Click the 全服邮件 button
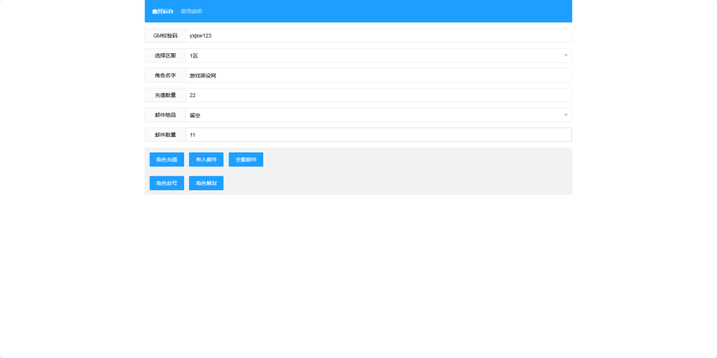Viewport: 717px width, 358px height. pyautogui.click(x=246, y=159)
